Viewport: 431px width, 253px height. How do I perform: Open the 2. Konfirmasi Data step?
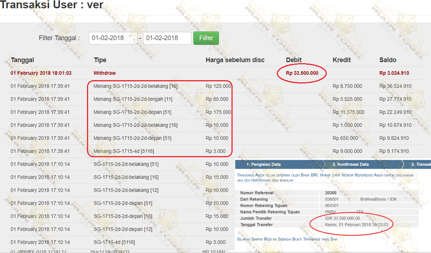click(351, 164)
